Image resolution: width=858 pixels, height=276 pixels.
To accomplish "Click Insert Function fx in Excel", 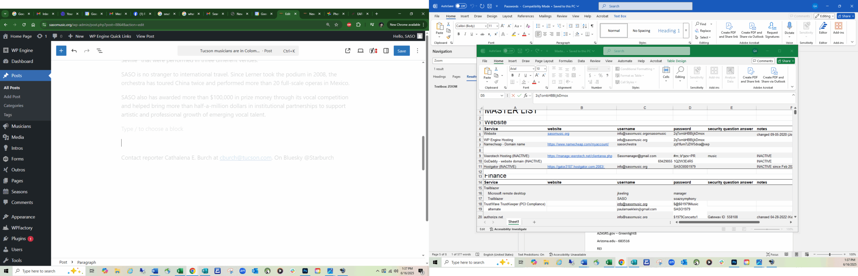I will pyautogui.click(x=526, y=96).
